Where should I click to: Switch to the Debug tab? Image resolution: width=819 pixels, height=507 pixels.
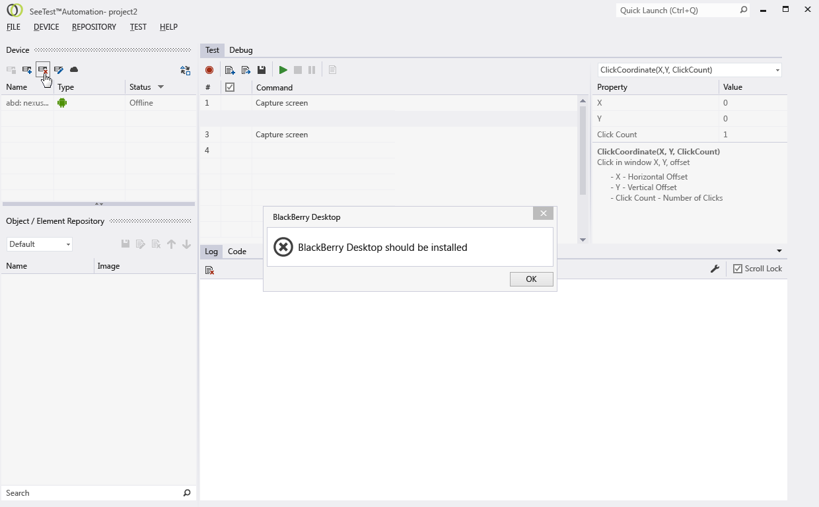point(241,50)
